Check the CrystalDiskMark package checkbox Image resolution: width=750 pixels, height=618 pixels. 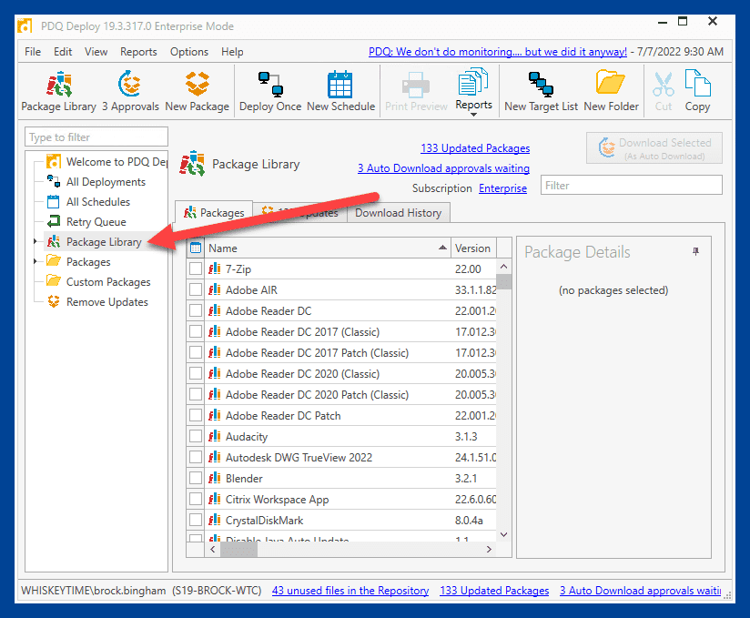point(195,520)
